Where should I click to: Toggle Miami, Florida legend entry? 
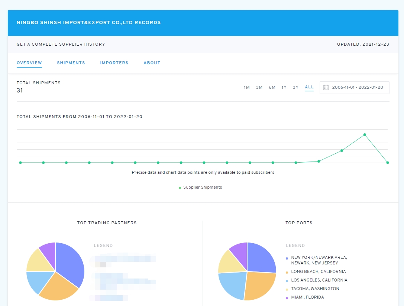[305, 297]
